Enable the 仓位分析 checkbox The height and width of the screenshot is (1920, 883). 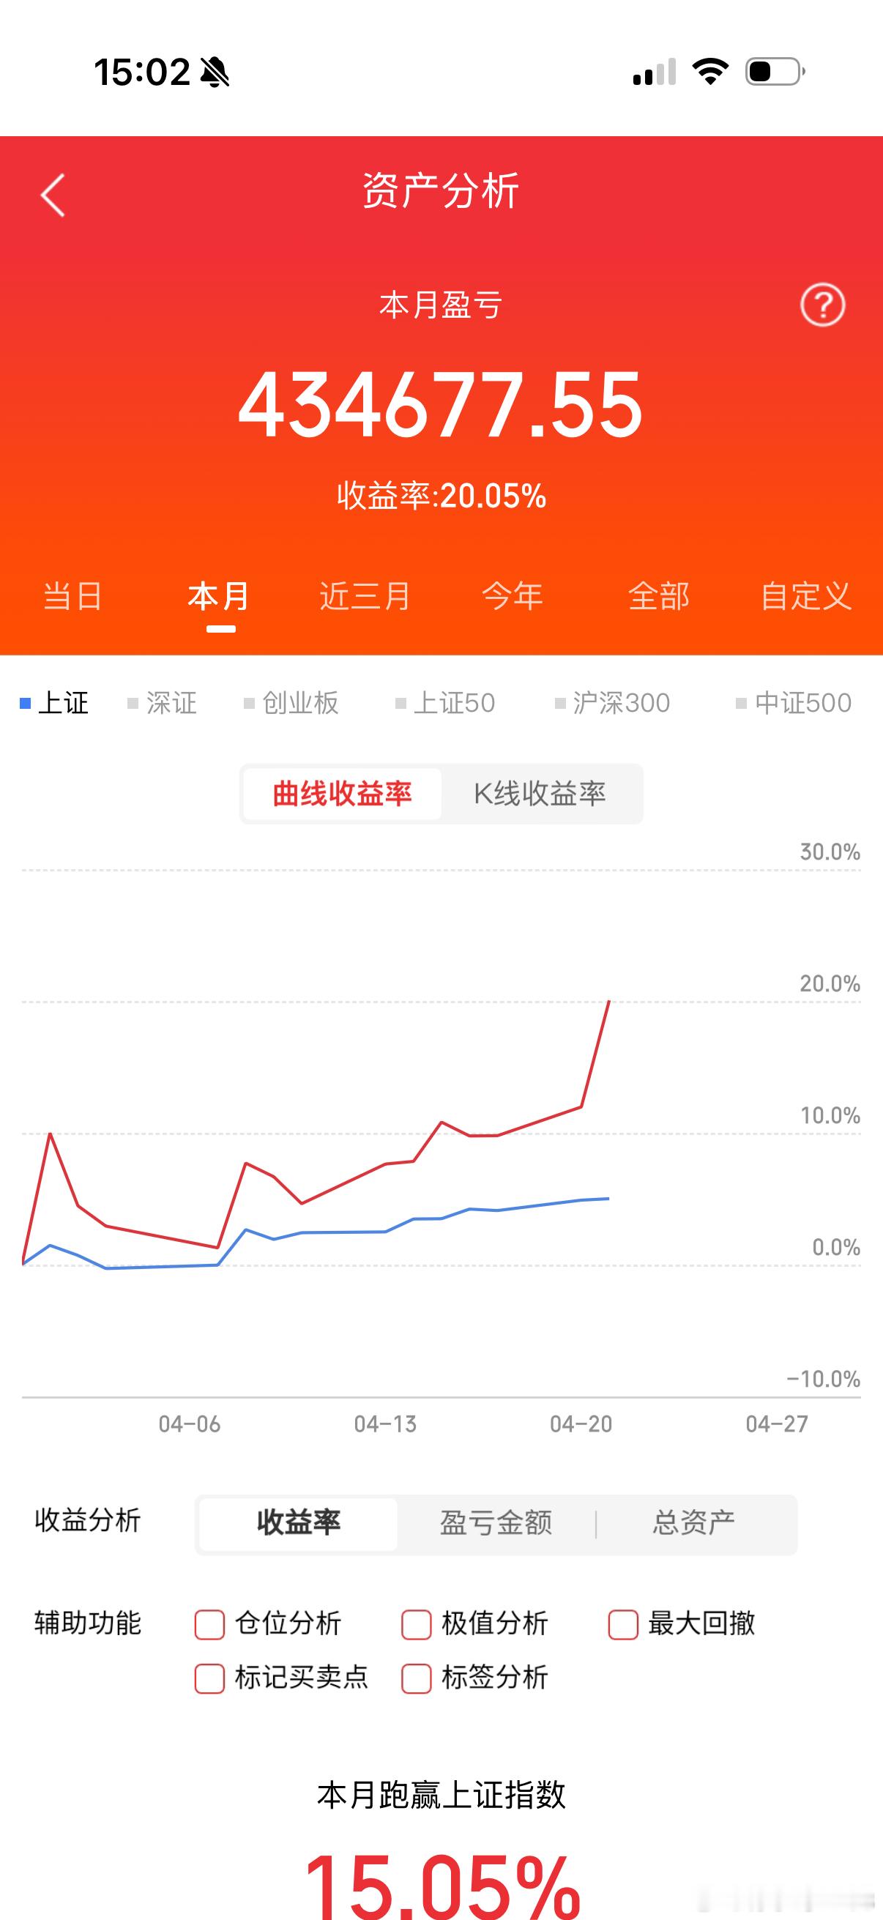[x=209, y=1623]
